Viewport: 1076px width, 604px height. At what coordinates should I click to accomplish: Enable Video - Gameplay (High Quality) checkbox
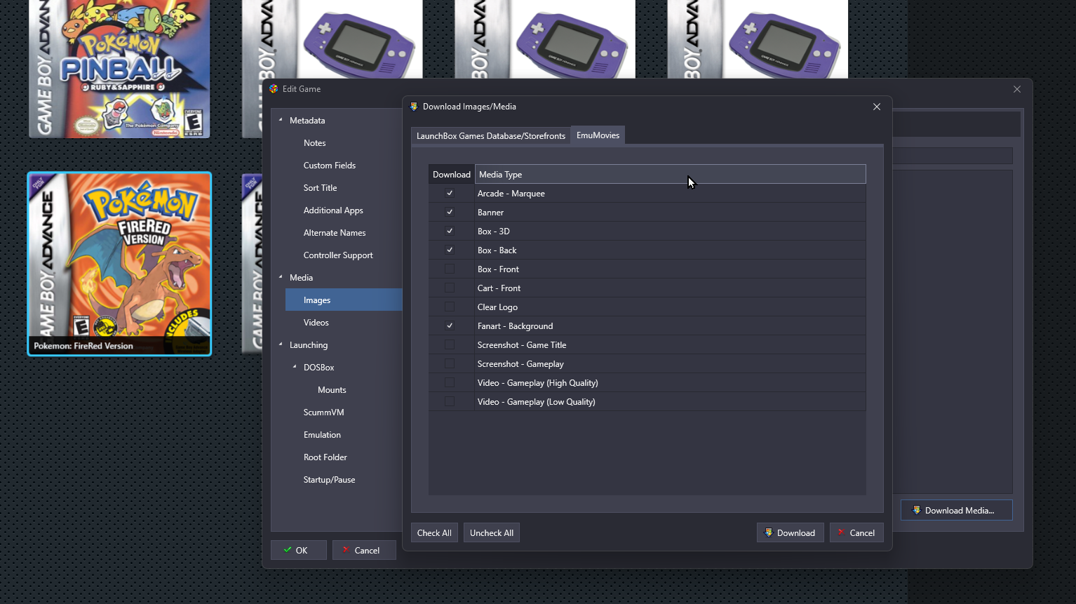450,382
